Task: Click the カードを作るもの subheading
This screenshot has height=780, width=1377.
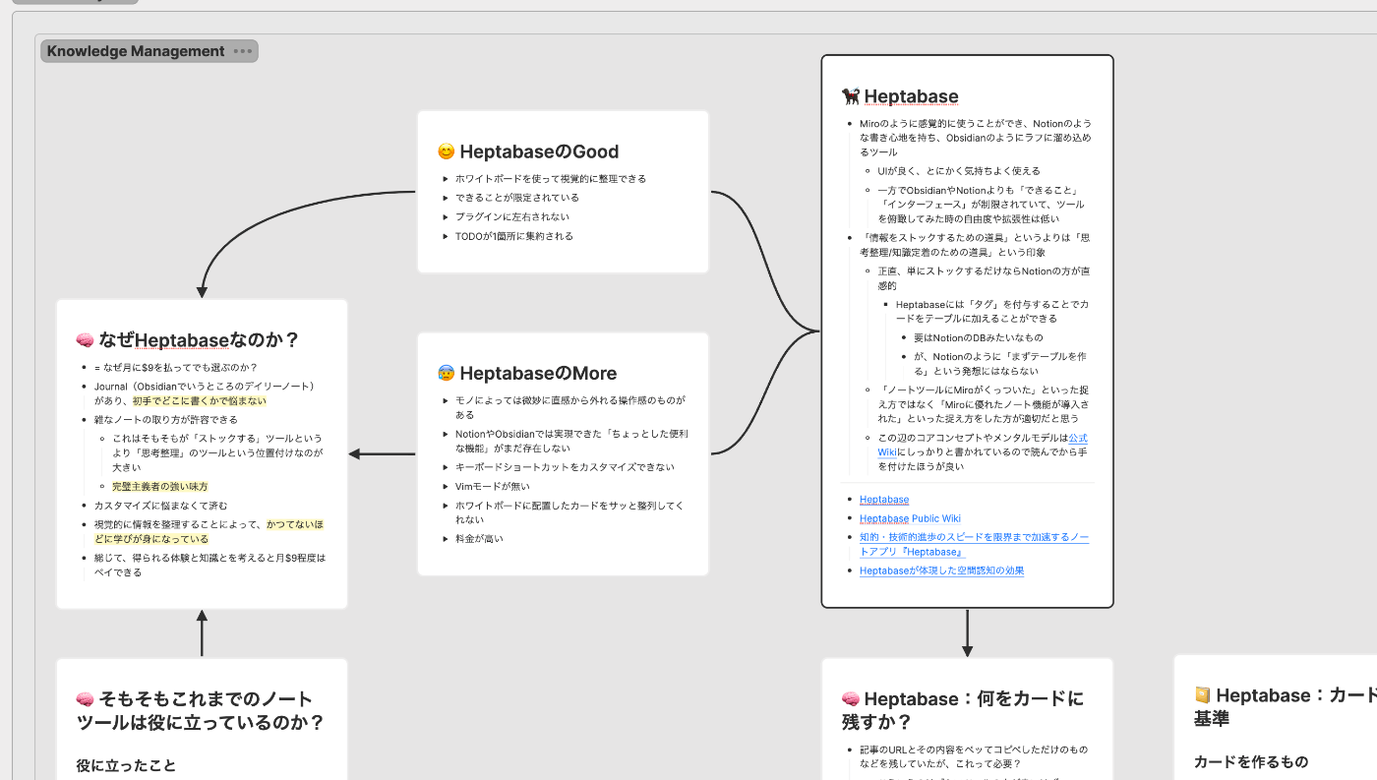Action: [1251, 761]
